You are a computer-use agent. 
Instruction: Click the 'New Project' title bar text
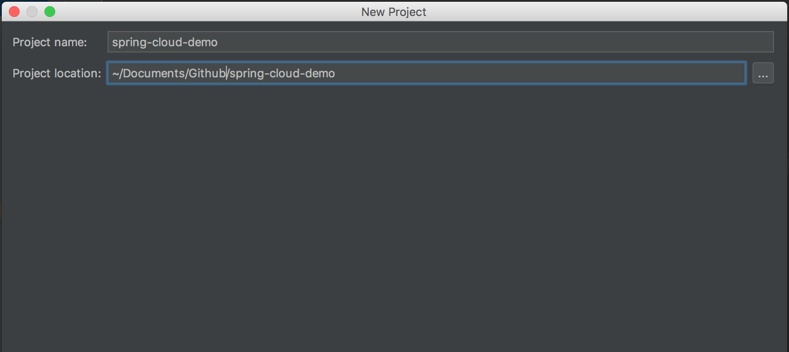pyautogui.click(x=394, y=12)
